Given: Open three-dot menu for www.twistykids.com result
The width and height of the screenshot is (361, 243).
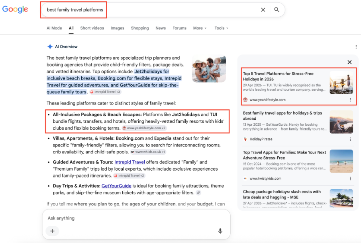Looking at the screenshot, I should [x=350, y=179].
